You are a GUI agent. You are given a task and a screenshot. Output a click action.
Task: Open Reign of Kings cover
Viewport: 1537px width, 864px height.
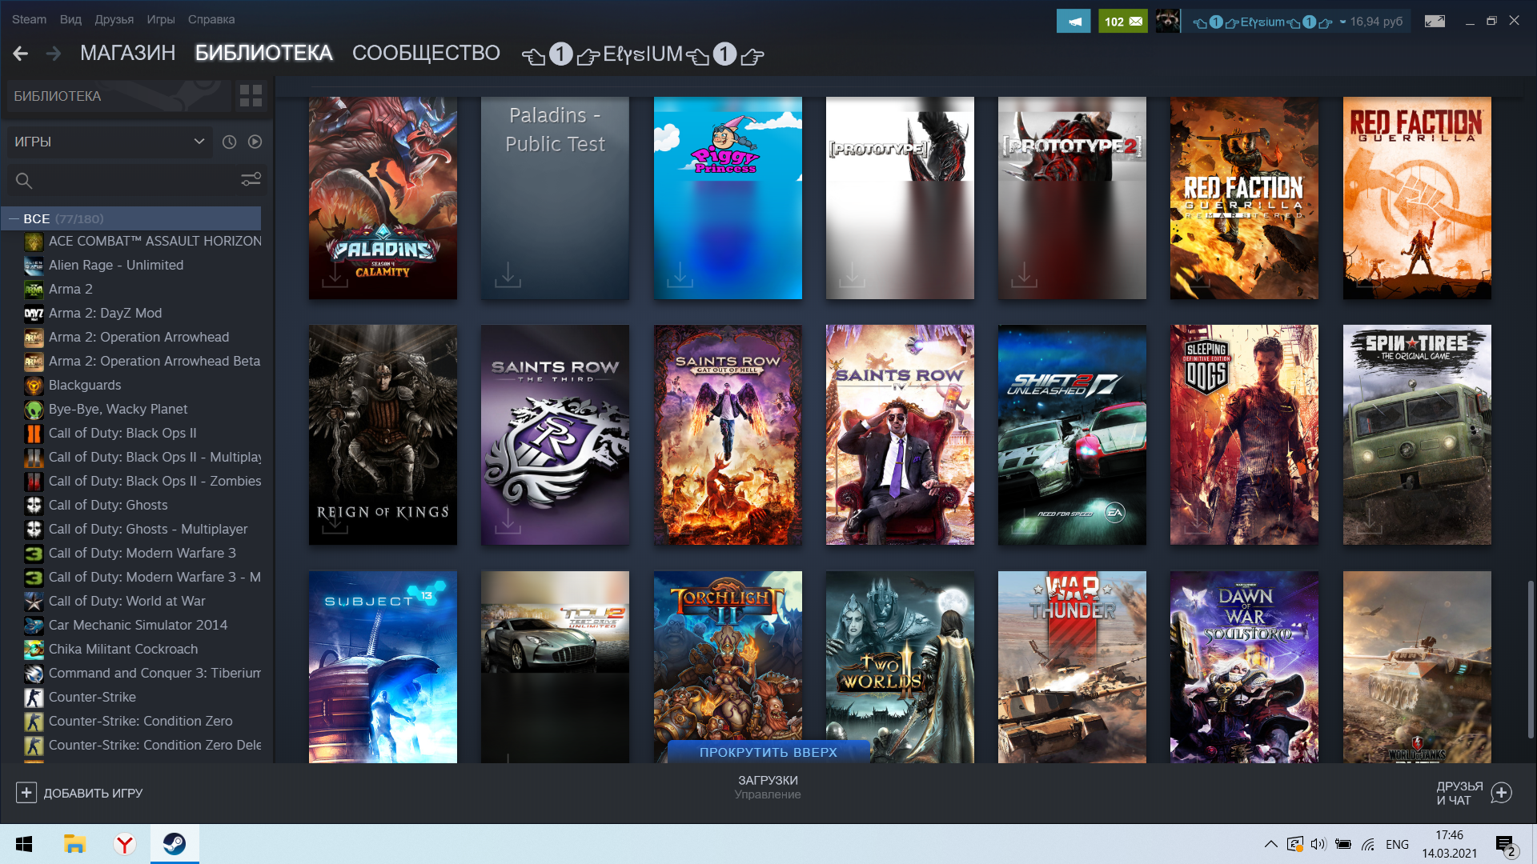pos(383,434)
